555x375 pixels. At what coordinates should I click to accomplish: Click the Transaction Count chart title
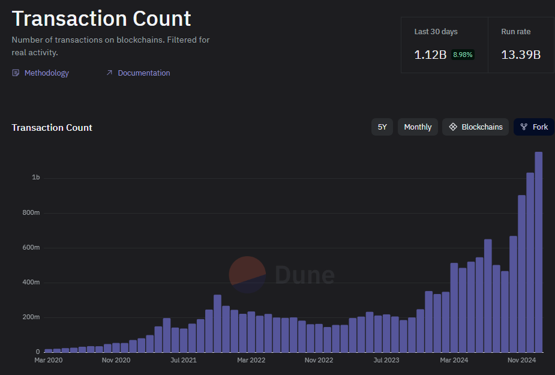click(x=52, y=127)
